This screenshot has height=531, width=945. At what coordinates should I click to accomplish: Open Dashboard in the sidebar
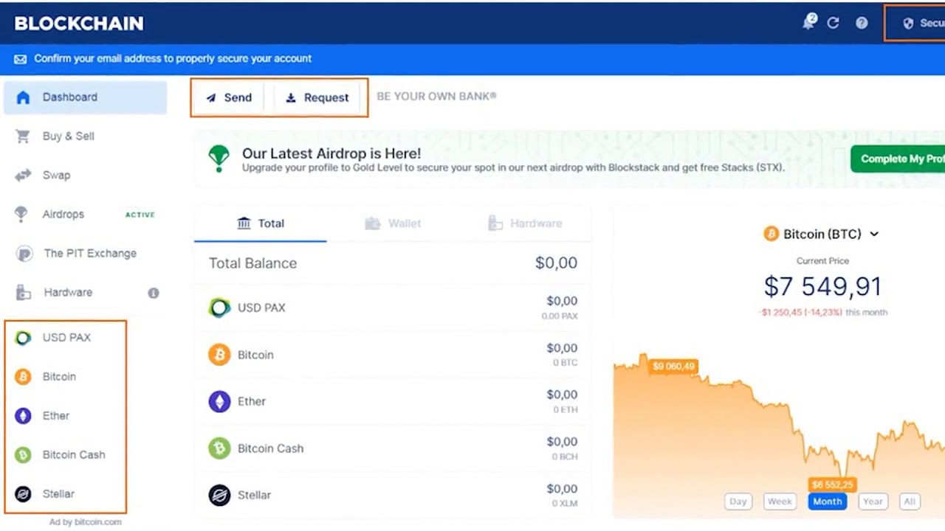click(x=86, y=97)
